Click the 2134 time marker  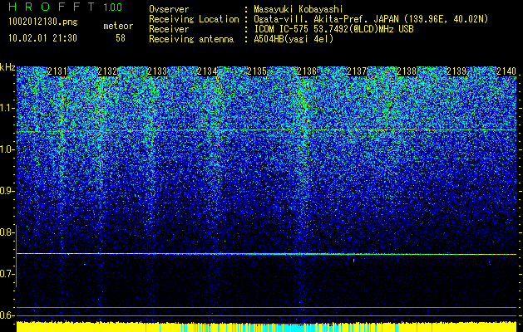[207, 71]
